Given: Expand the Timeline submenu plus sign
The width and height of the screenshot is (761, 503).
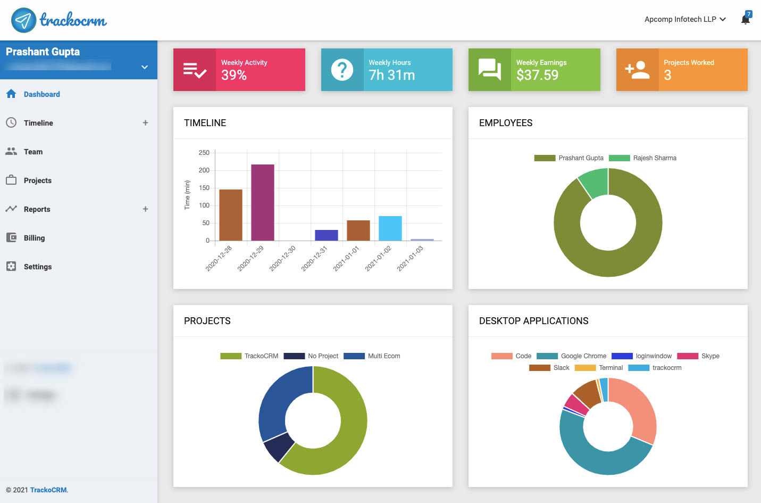Looking at the screenshot, I should [x=145, y=122].
